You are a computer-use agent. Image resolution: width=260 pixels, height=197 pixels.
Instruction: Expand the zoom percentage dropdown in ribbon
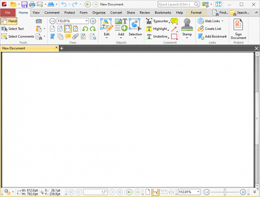click(87, 21)
